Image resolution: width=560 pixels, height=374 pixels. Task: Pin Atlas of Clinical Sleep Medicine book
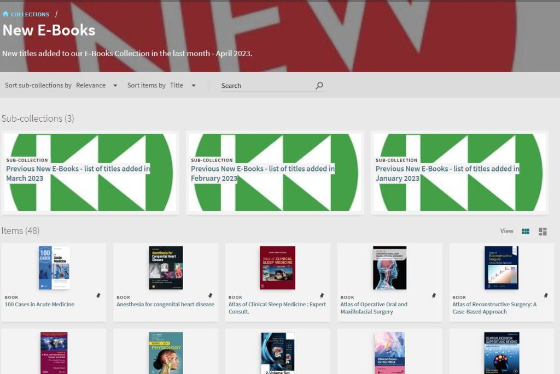pyautogui.click(x=322, y=296)
